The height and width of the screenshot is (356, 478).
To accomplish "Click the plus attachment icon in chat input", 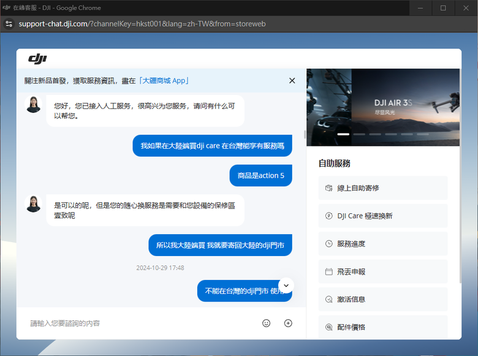I will pyautogui.click(x=288, y=323).
